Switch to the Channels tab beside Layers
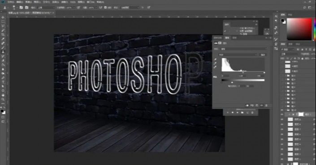The image size is (316, 165). [290, 44]
